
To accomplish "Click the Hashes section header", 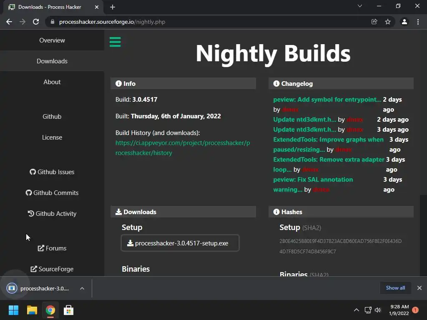I will (x=341, y=212).
